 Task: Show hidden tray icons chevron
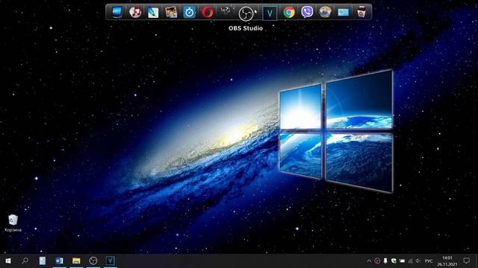(369, 261)
